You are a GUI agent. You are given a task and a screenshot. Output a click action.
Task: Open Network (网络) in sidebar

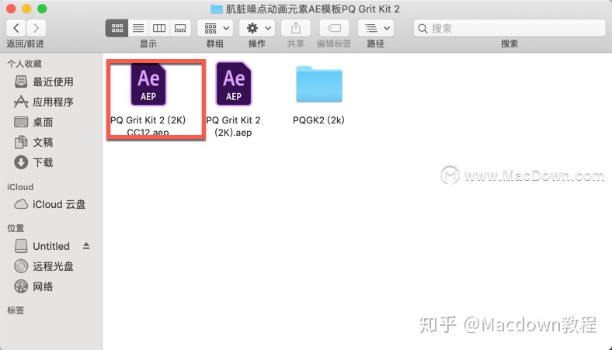tap(34, 286)
